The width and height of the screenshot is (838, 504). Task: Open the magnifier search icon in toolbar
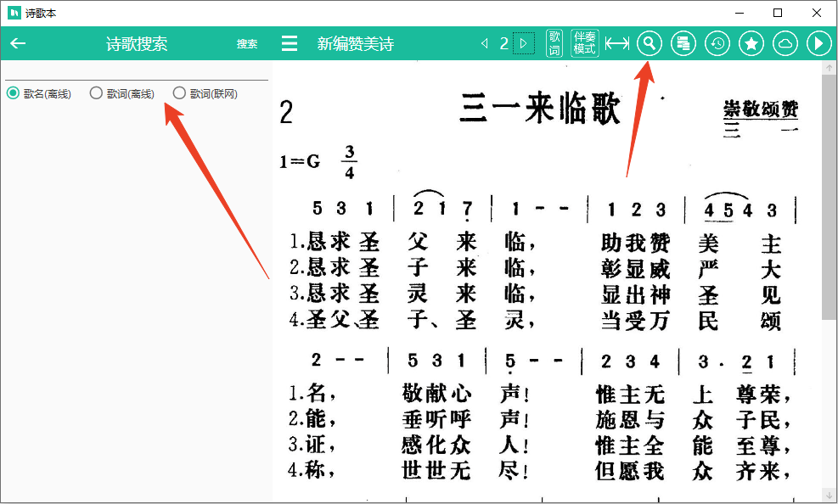click(x=650, y=44)
